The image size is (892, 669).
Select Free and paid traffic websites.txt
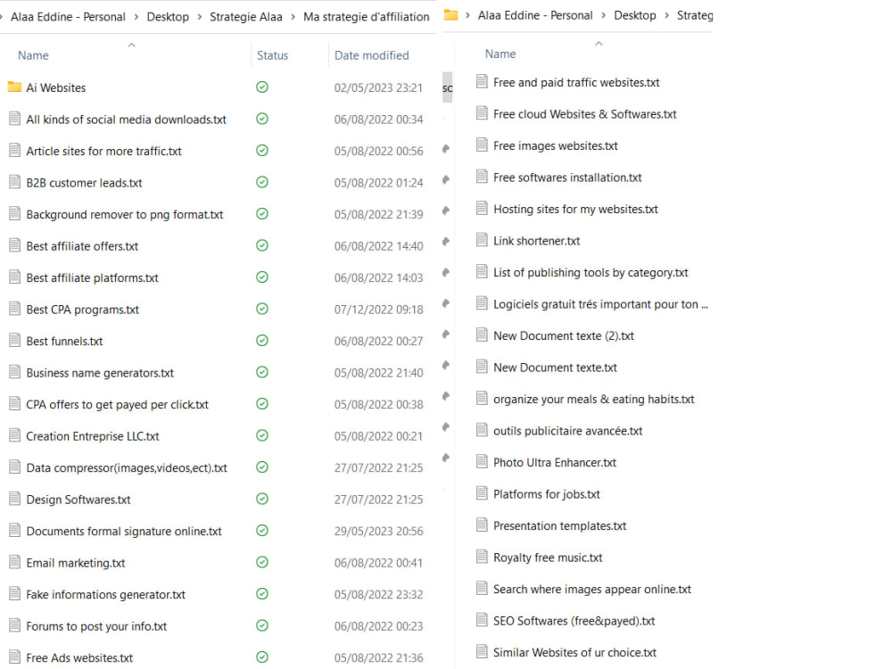point(576,82)
